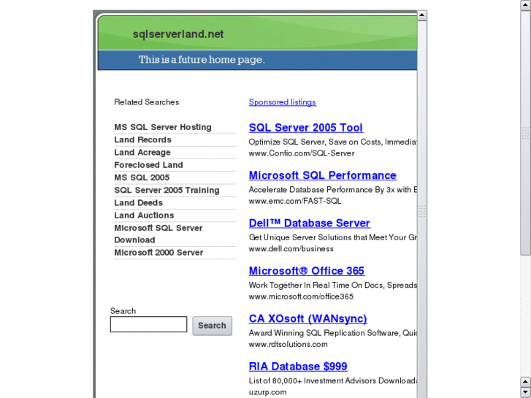Screen dimensions: 531x398
Task: Select SQL Server 2005 Training search
Action: [167, 190]
